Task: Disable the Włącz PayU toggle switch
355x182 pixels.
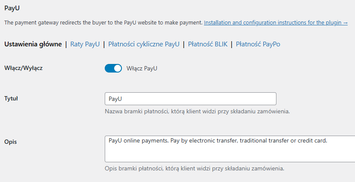Action: pyautogui.click(x=113, y=68)
